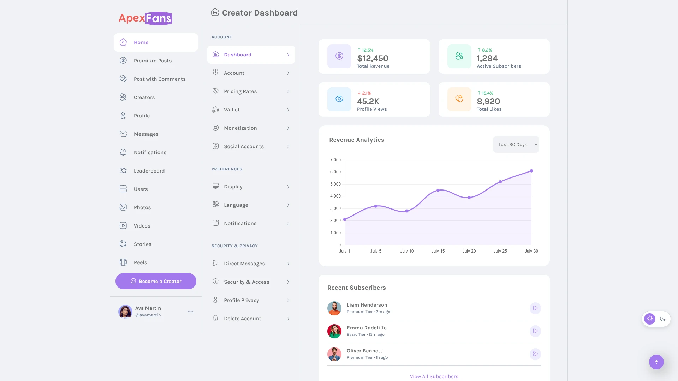Click the July 1 chart data point
The width and height of the screenshot is (678, 381).
coord(345,220)
